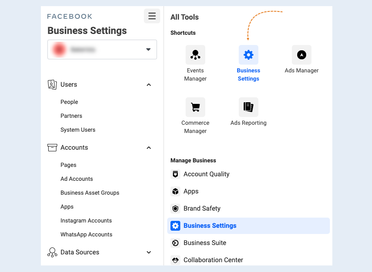
Task: Select System Users in sidebar
Action: tap(78, 130)
